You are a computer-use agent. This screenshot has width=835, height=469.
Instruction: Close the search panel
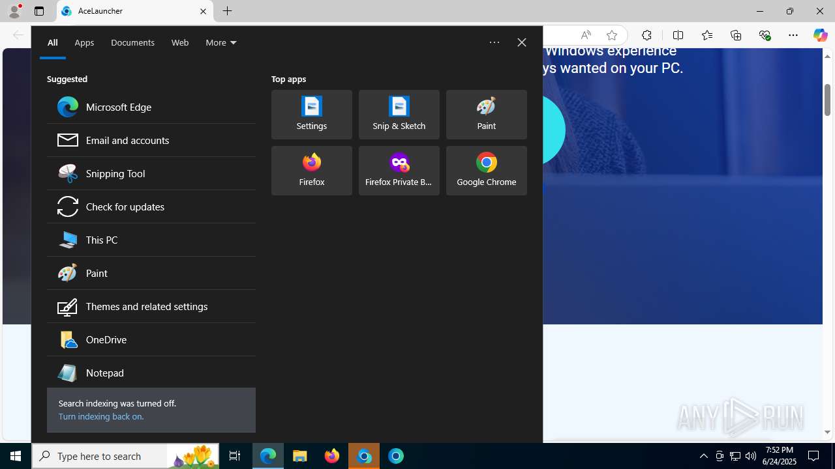[522, 42]
